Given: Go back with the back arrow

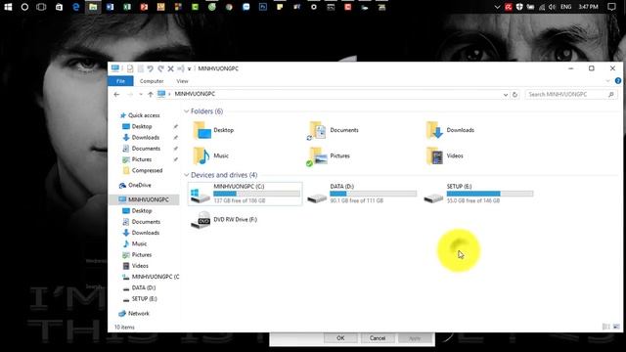Looking at the screenshot, I should 116,94.
